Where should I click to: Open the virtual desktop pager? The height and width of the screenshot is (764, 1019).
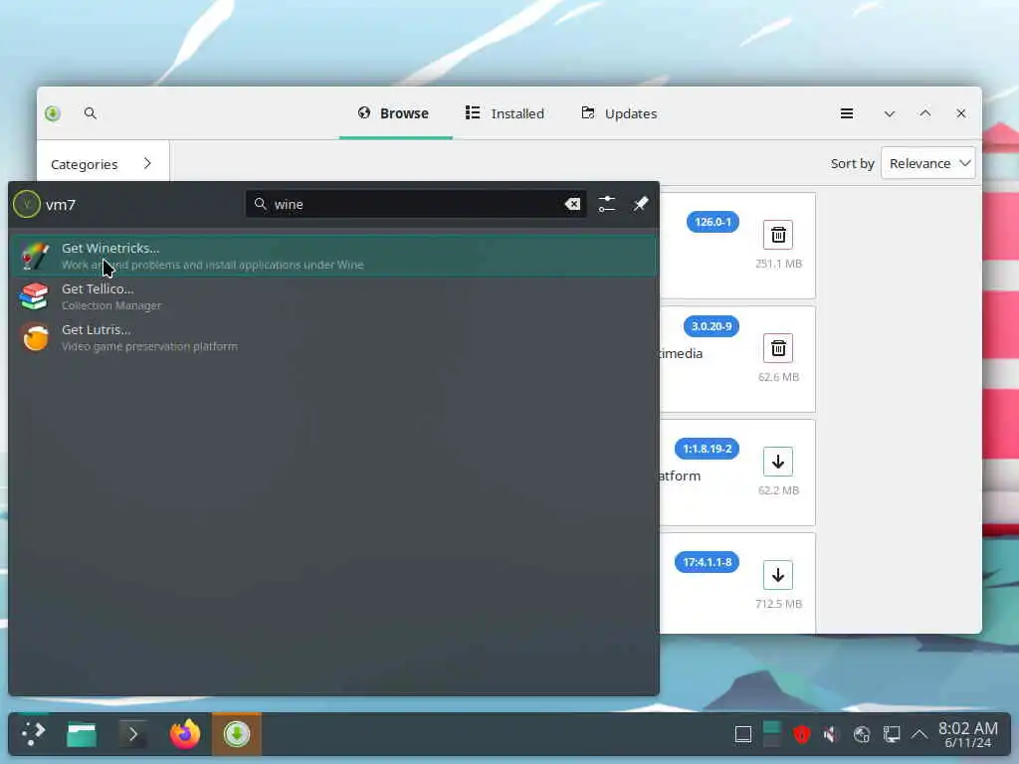pyautogui.click(x=772, y=735)
